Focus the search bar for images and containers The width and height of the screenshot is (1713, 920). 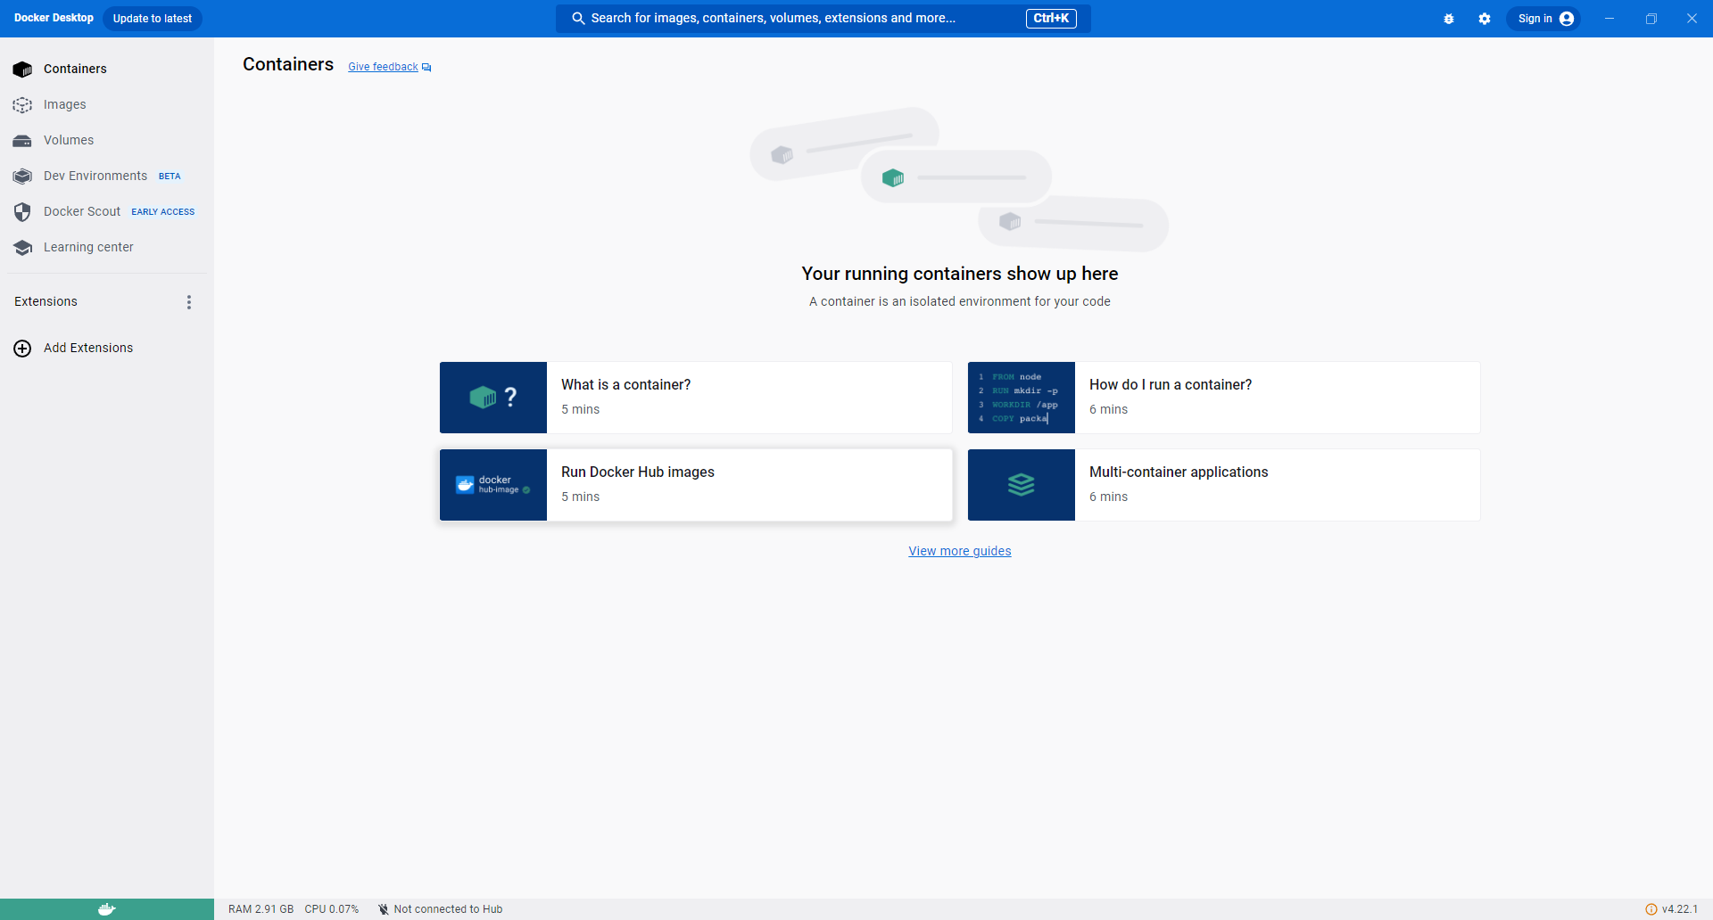pos(823,19)
